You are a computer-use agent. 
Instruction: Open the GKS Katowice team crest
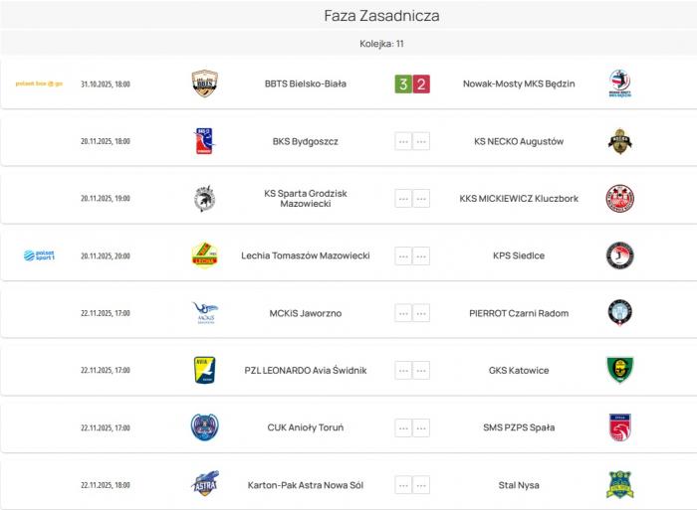point(620,370)
